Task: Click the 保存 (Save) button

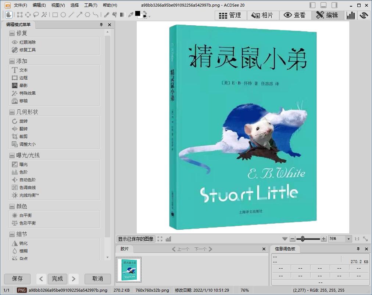Action: pos(17,279)
